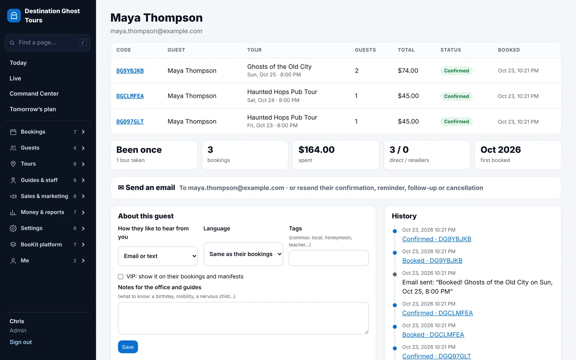Expand the Guests section chevron
This screenshot has height=360, width=576.
point(83,148)
